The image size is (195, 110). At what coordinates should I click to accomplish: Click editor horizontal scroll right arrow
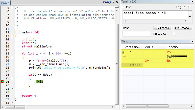113,107
